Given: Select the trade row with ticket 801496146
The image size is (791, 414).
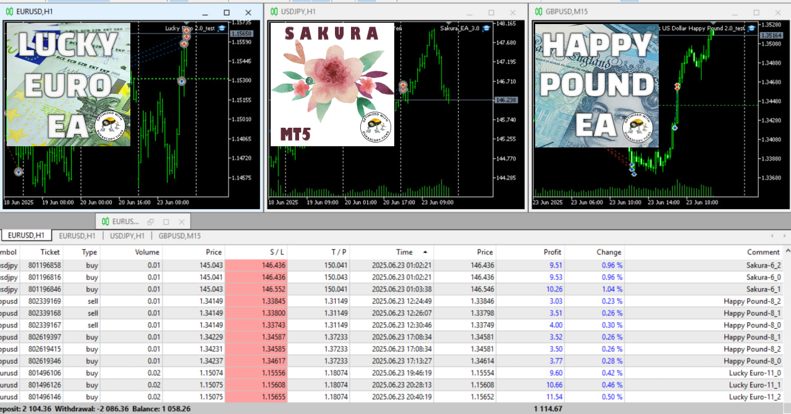Looking at the screenshot, I should (392, 396).
